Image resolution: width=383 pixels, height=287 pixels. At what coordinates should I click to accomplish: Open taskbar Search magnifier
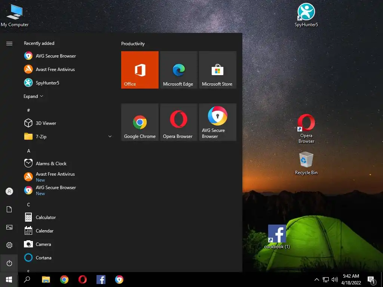pos(27,280)
